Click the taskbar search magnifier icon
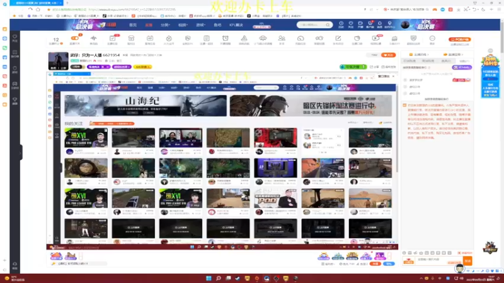This screenshot has height=283, width=504. [x=218, y=278]
